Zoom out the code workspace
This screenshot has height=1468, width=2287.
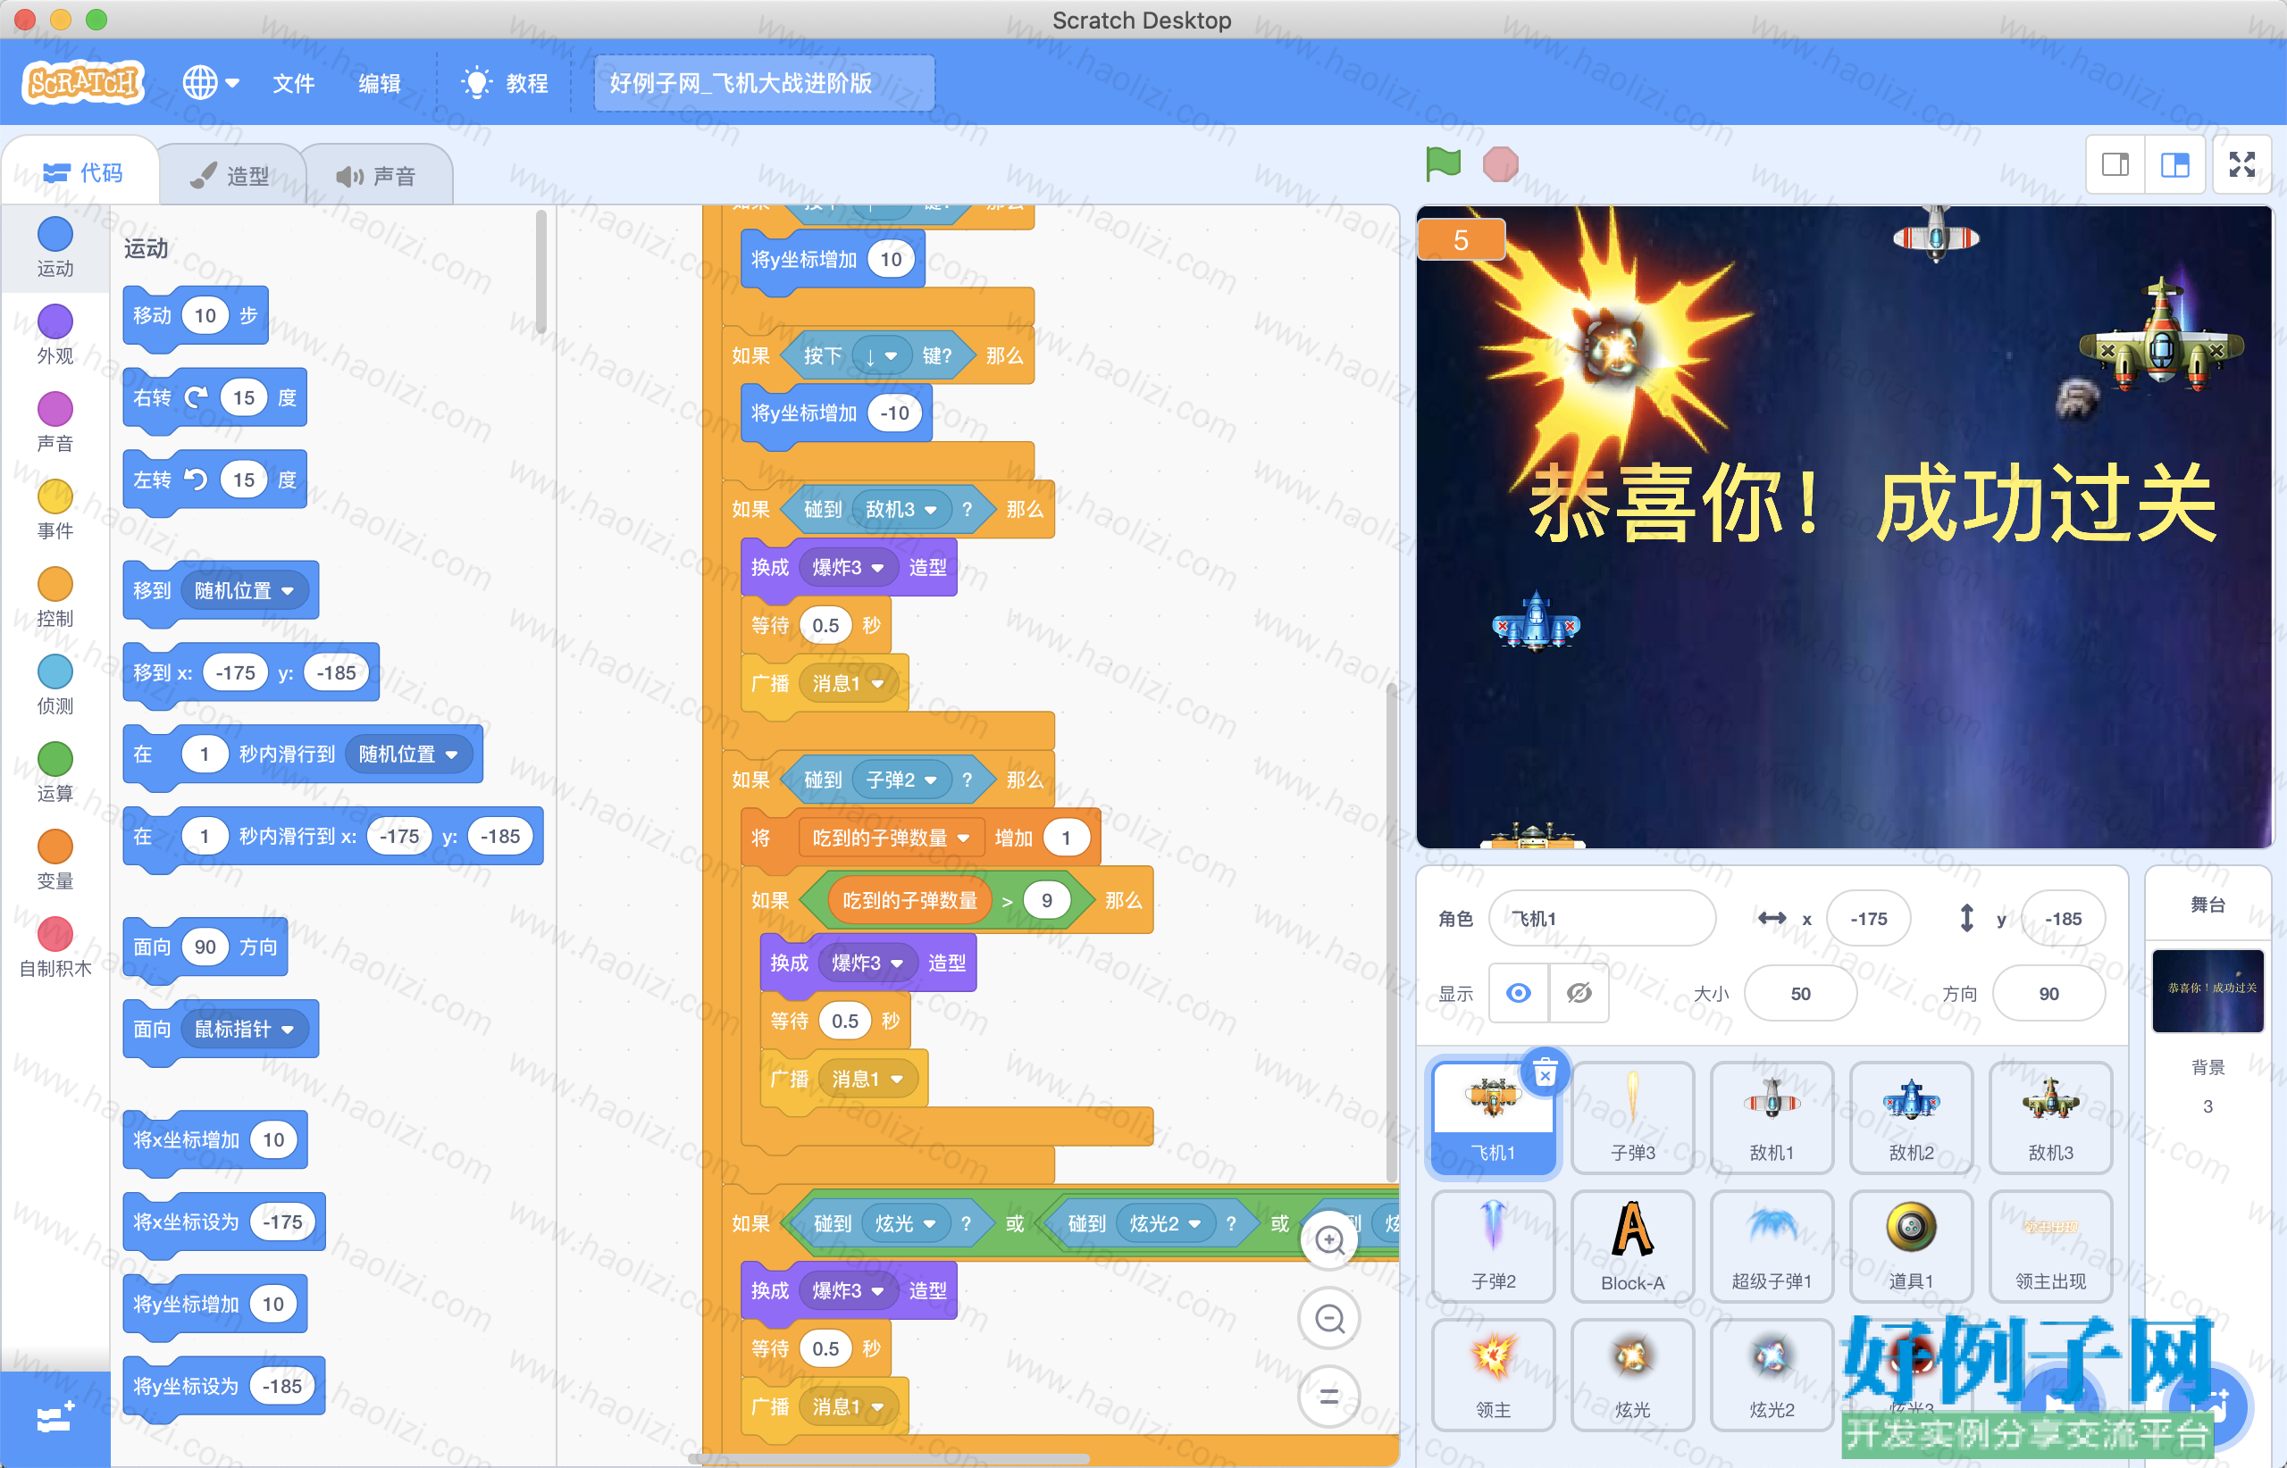[x=1329, y=1318]
